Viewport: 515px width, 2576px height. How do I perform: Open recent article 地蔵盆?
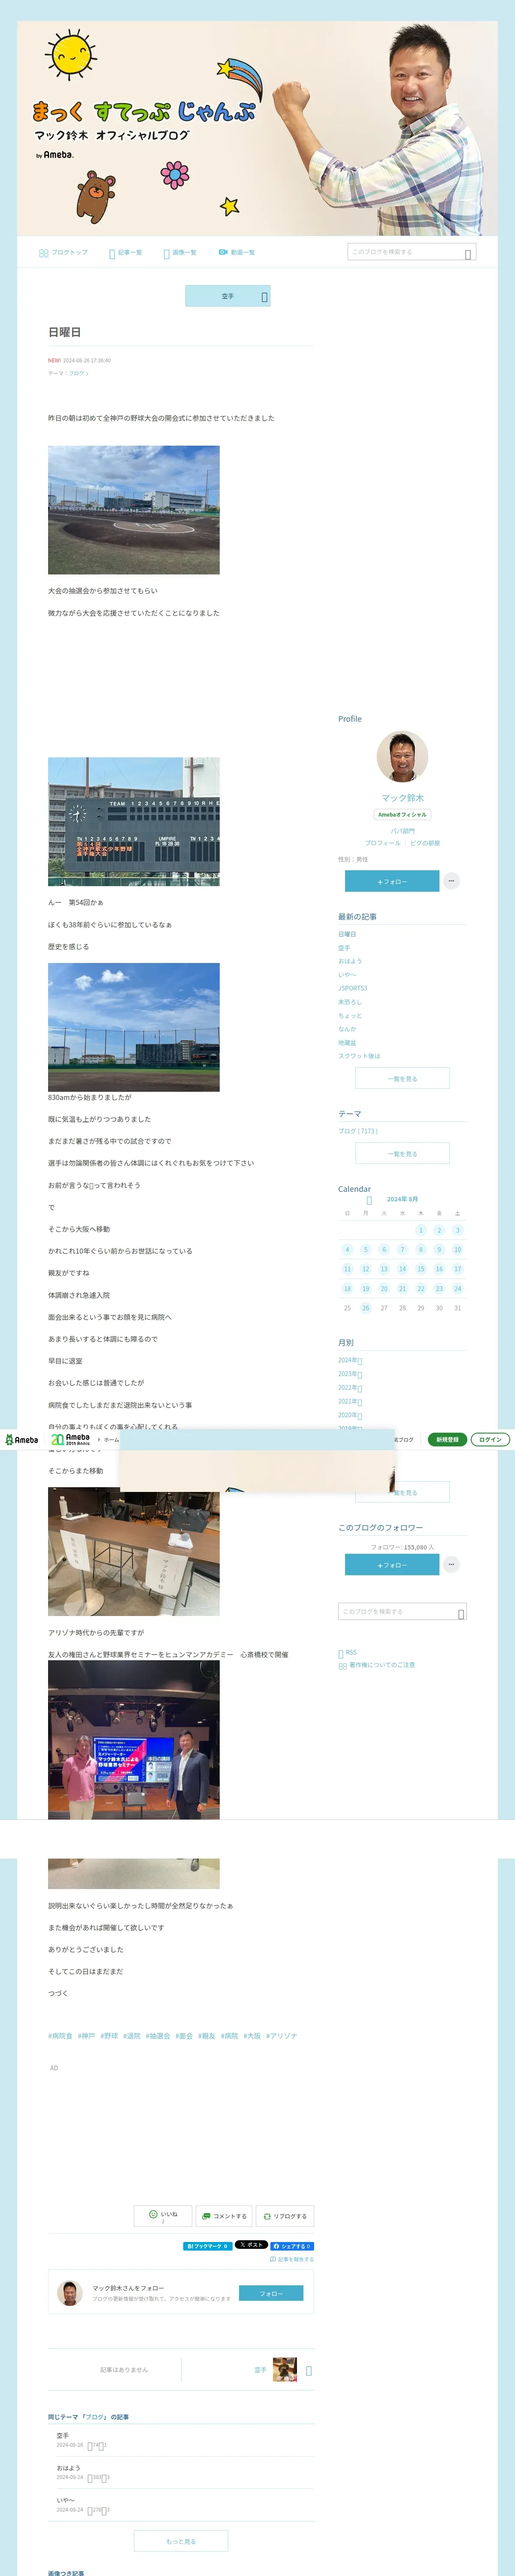click(x=347, y=1042)
